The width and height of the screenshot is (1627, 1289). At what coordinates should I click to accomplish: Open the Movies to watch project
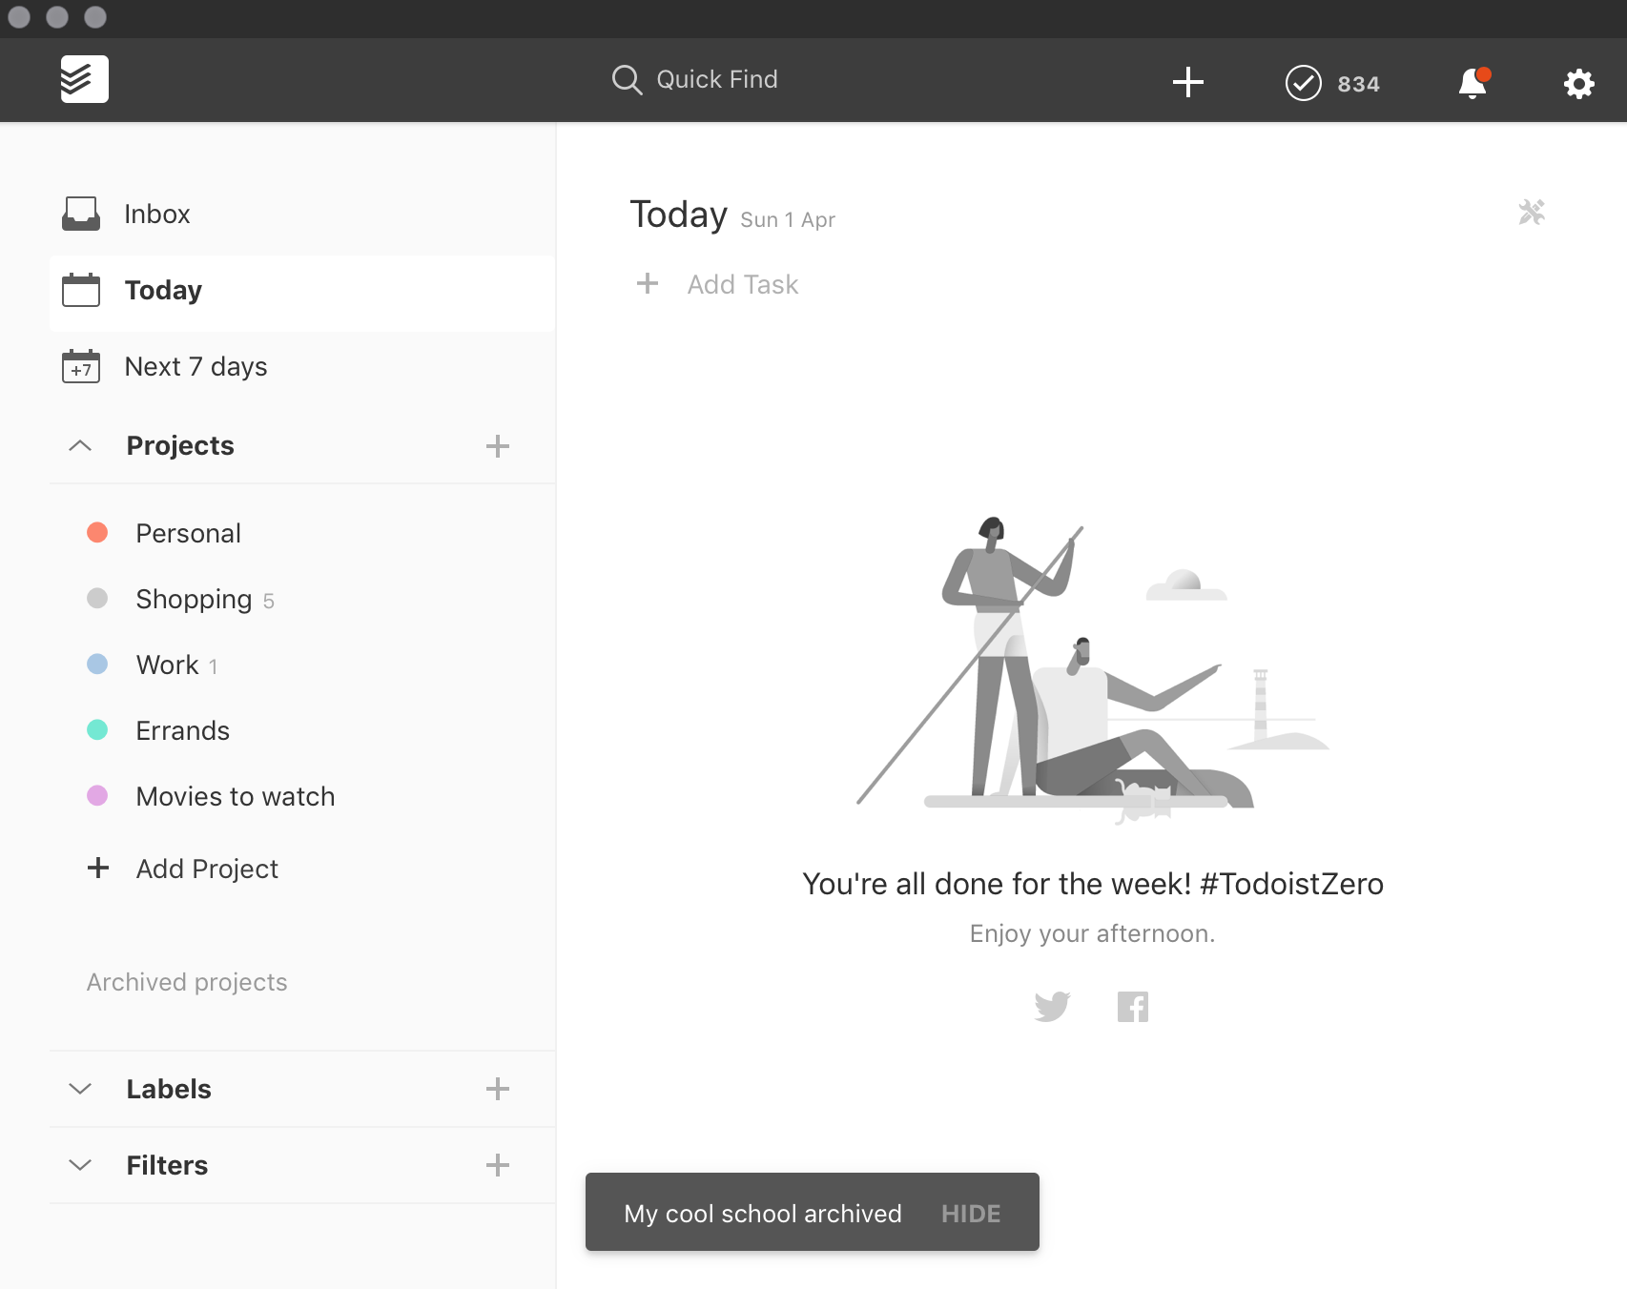point(235,796)
